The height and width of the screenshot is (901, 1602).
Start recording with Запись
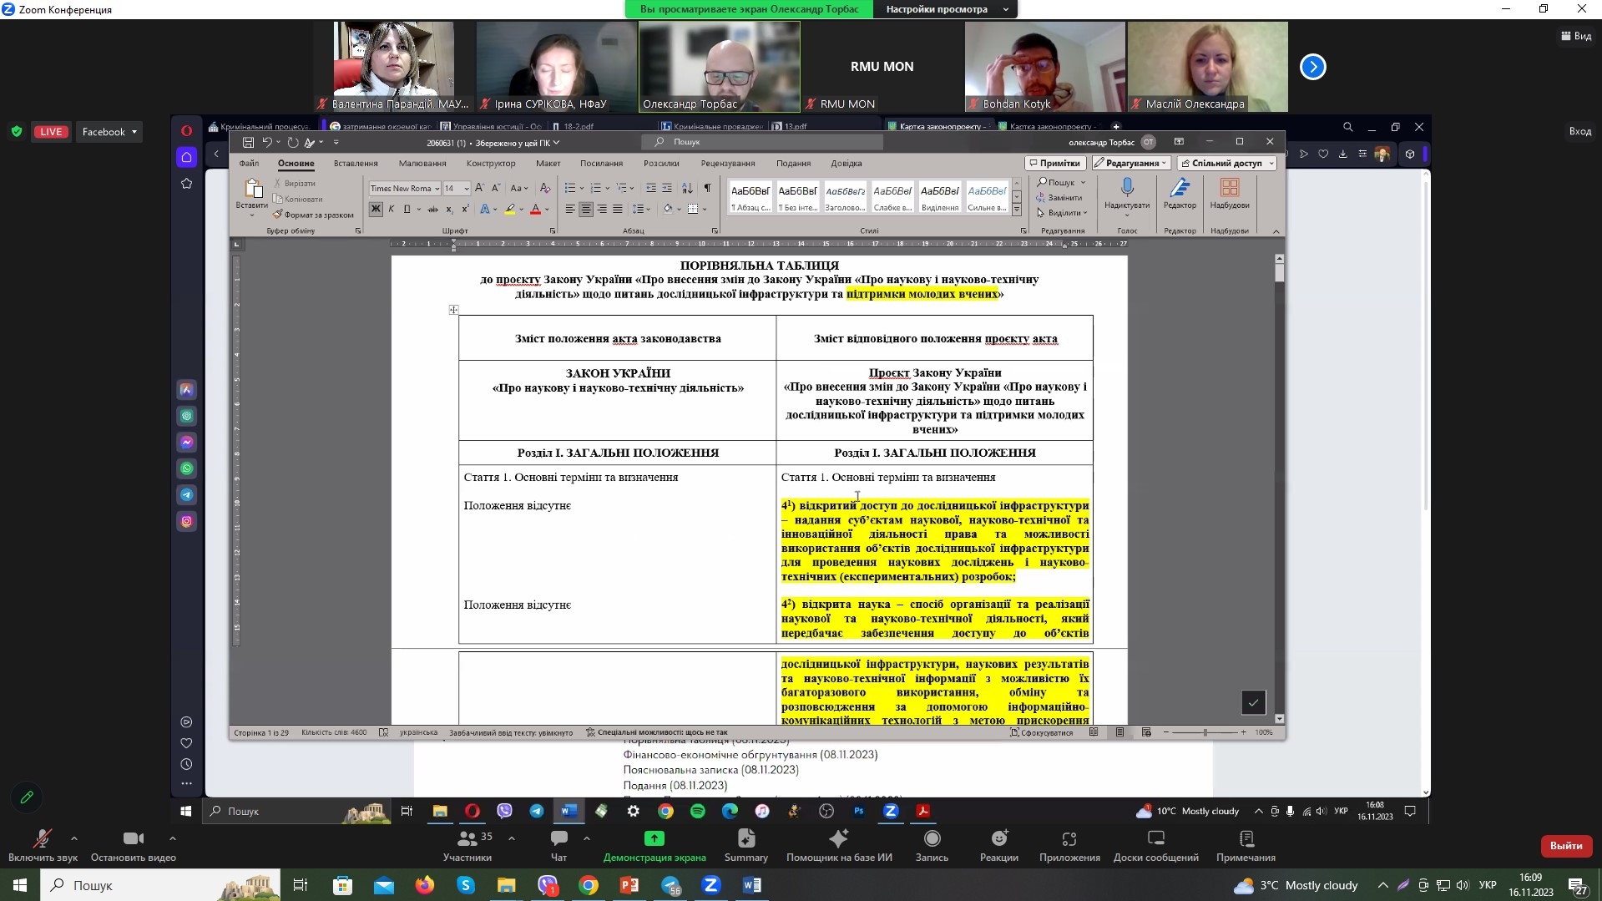(x=932, y=844)
